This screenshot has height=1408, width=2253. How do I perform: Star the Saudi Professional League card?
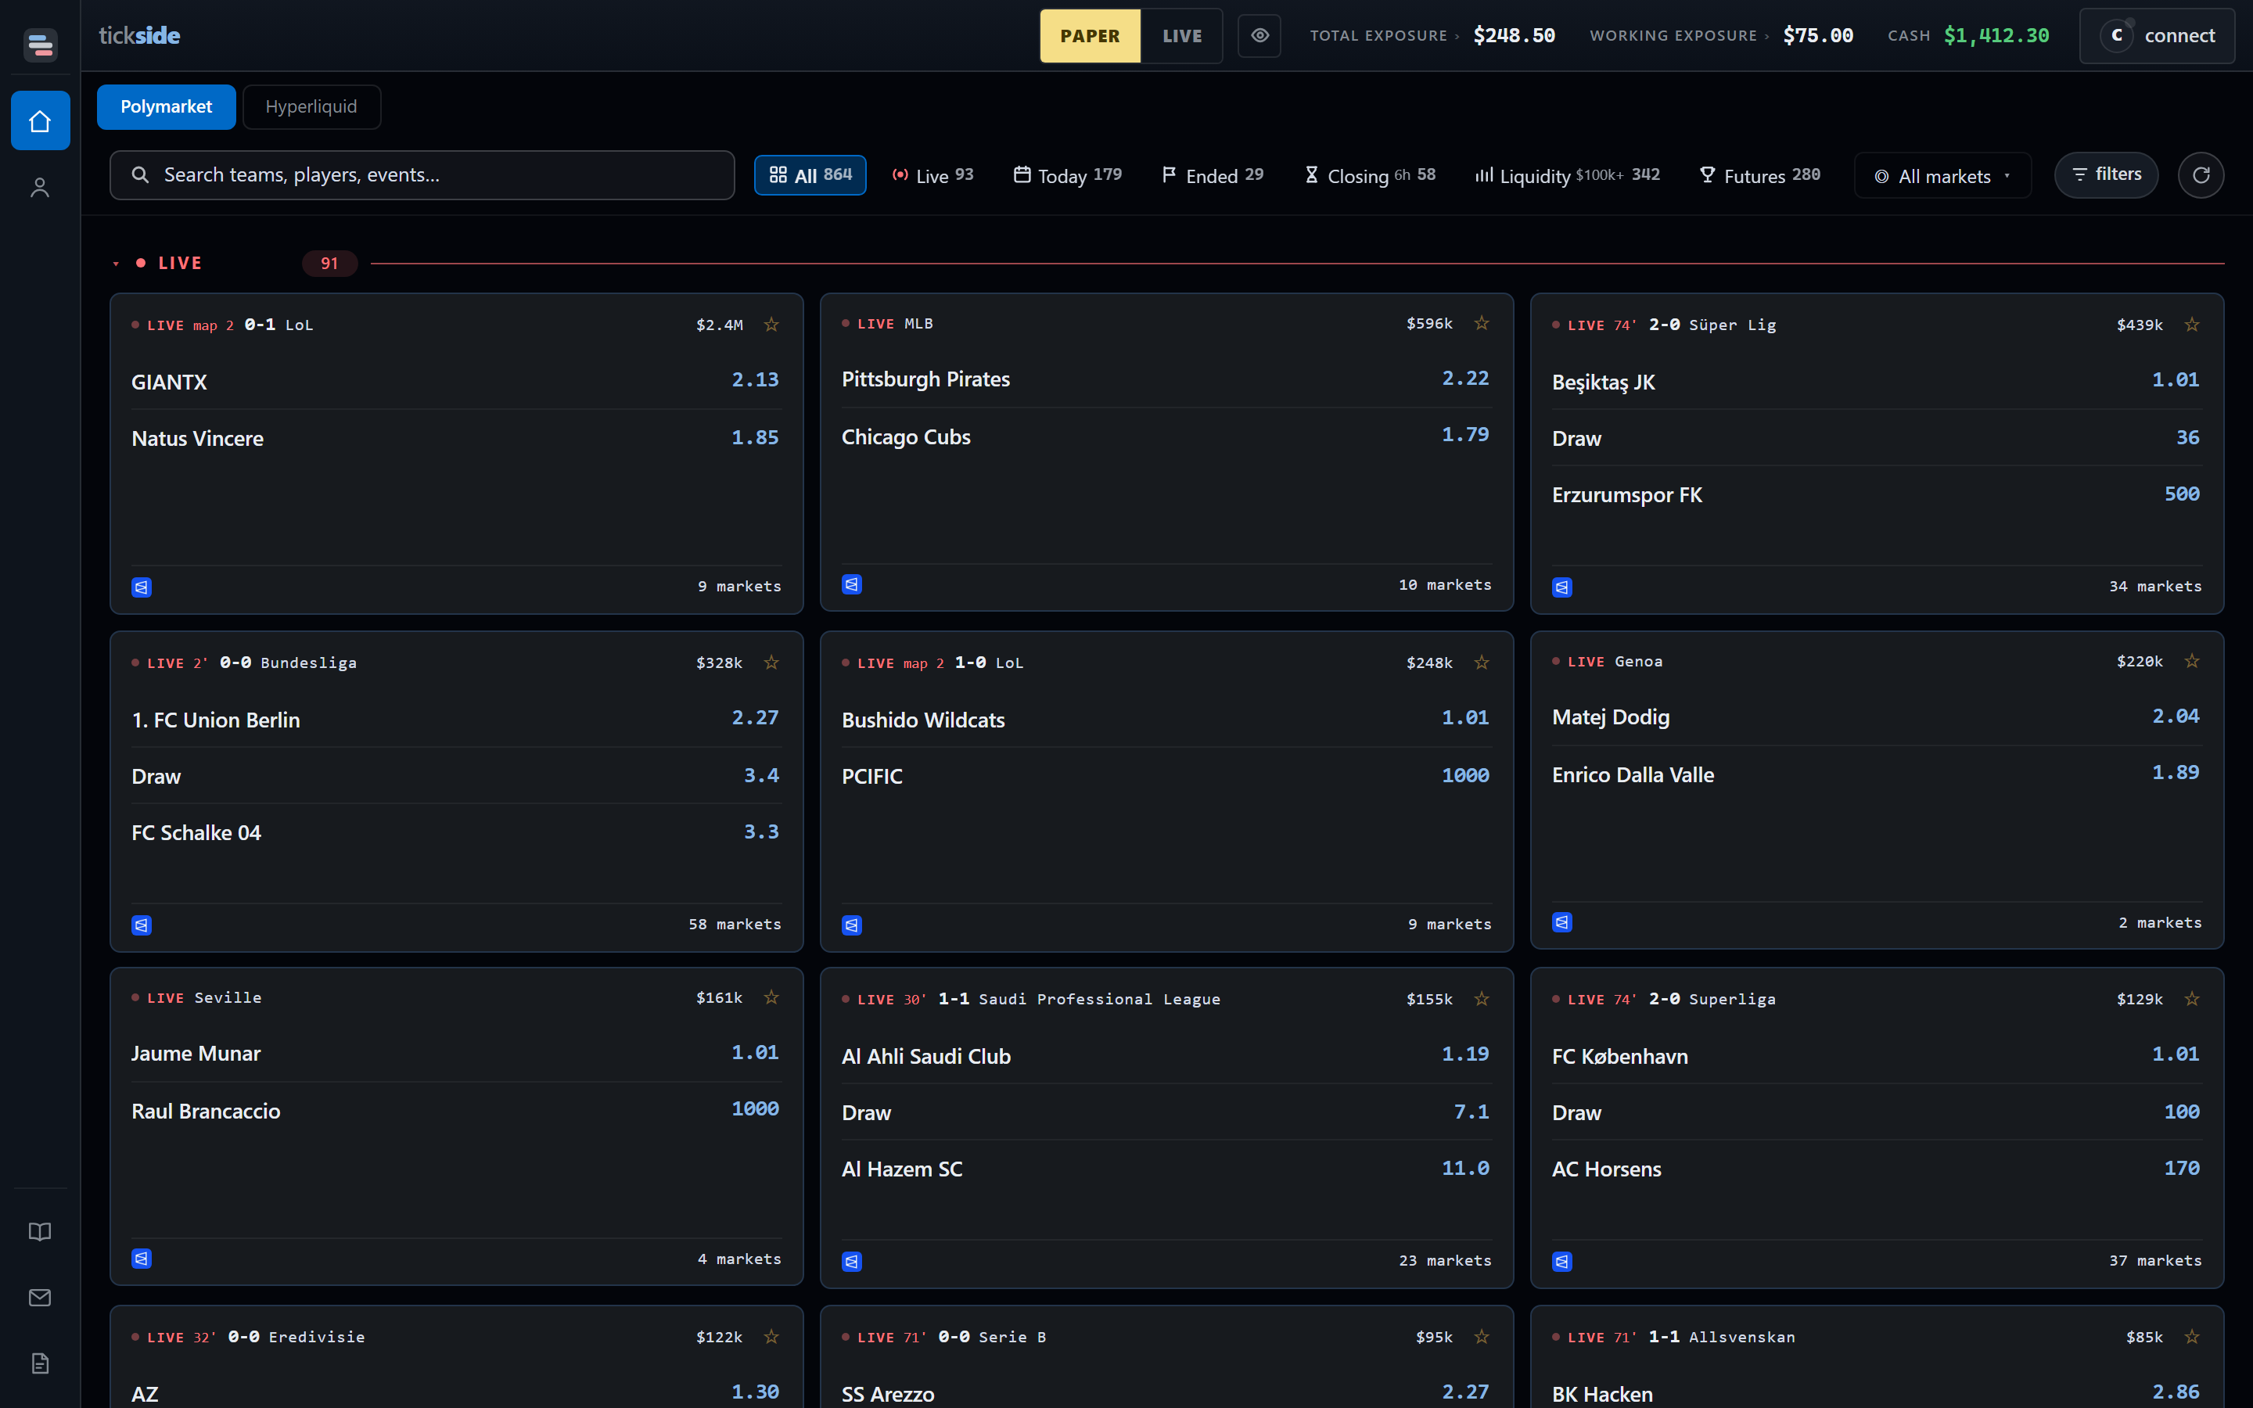[1482, 998]
